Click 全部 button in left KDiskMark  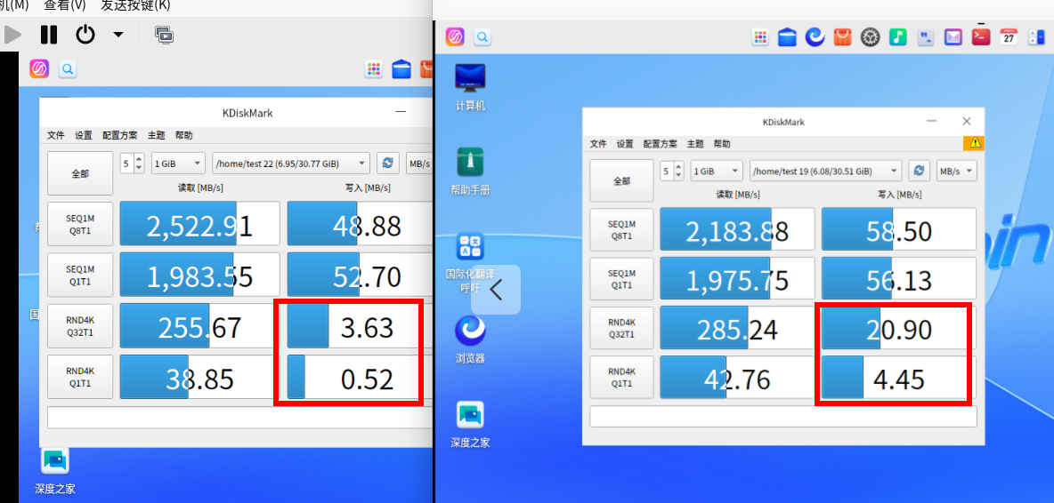[80, 173]
